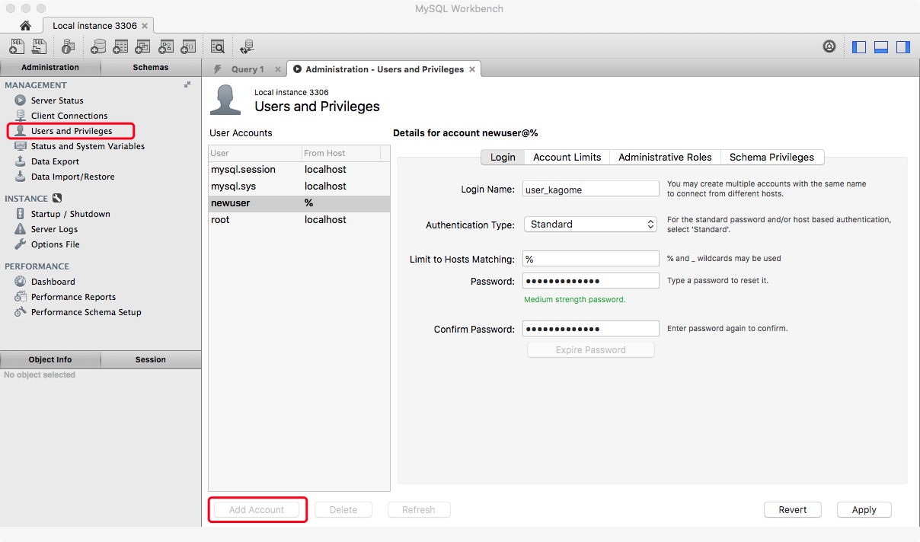Open Client Connections
The height and width of the screenshot is (542, 920).
[x=69, y=116]
